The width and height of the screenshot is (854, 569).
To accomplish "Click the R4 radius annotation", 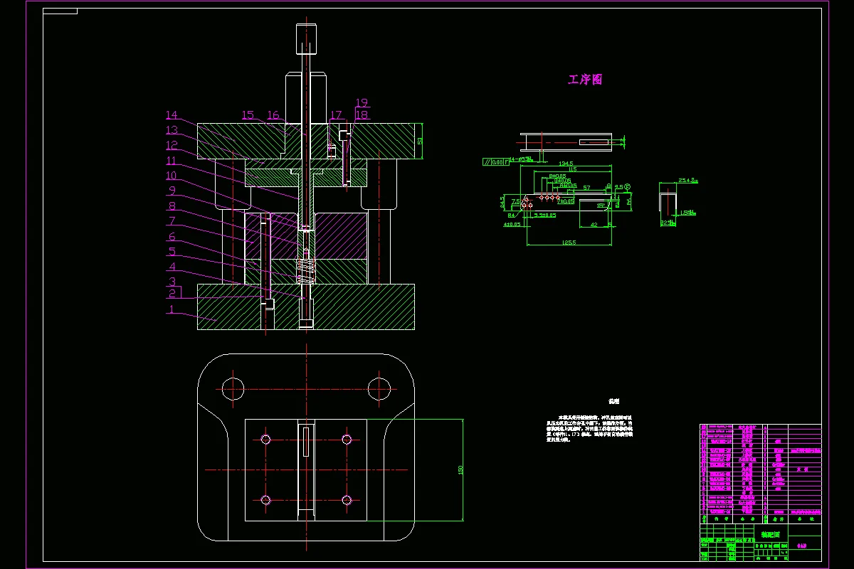I will tap(511, 215).
